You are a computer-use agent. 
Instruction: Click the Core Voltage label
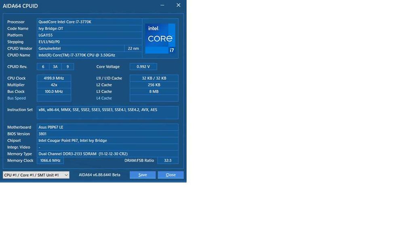[x=108, y=67]
